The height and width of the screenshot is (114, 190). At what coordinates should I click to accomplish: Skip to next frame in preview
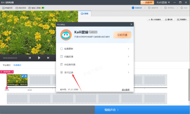coord(48,58)
